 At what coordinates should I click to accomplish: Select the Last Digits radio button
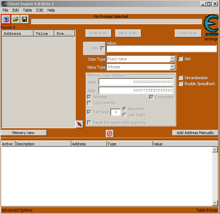[124, 115]
